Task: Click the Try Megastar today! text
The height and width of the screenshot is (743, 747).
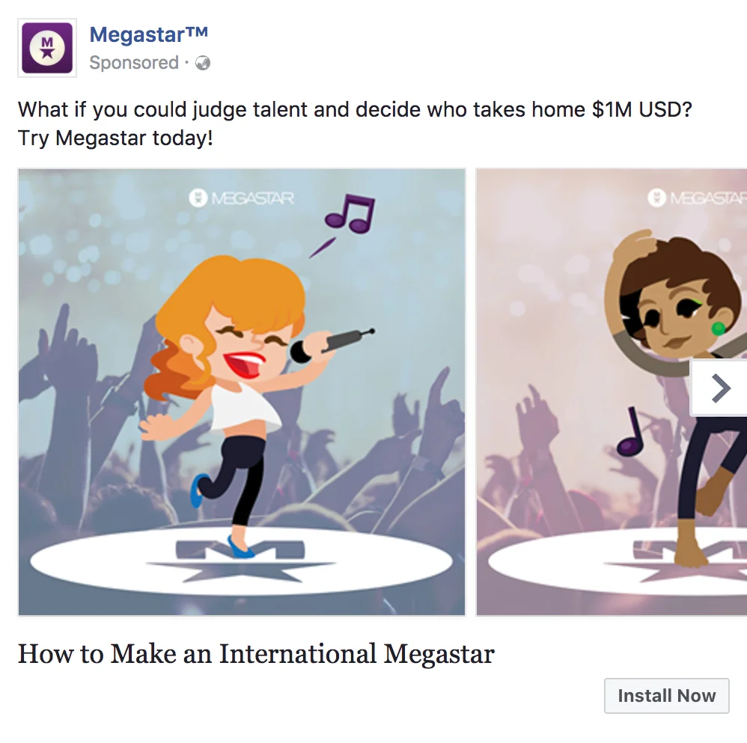Action: coord(115,138)
